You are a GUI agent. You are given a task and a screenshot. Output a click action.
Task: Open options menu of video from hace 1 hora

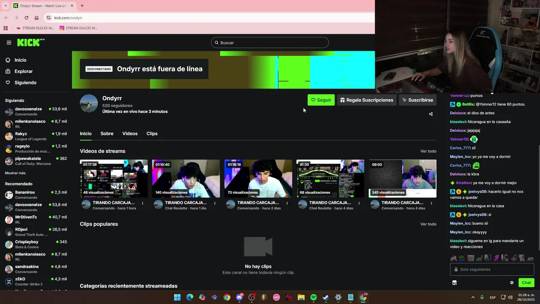pyautogui.click(x=143, y=203)
